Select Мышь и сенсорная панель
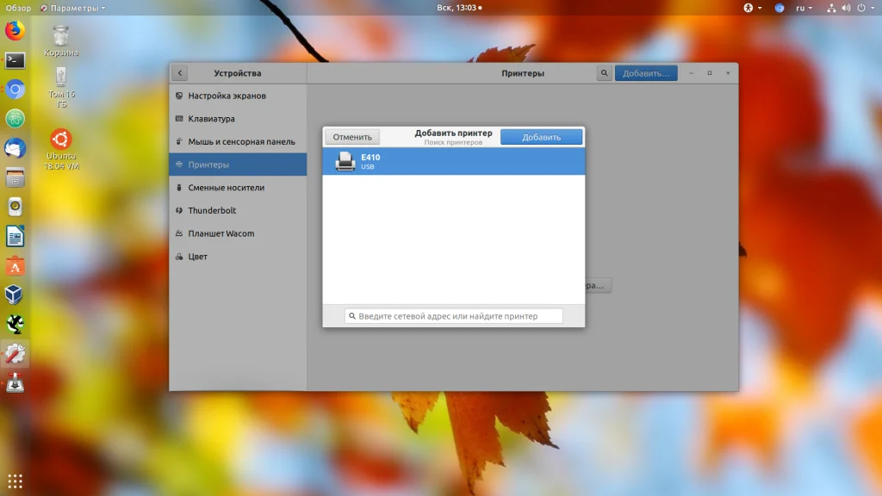The width and height of the screenshot is (882, 496). point(238,142)
